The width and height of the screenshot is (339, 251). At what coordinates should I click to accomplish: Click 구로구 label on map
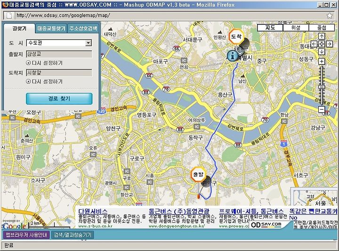[137, 158]
